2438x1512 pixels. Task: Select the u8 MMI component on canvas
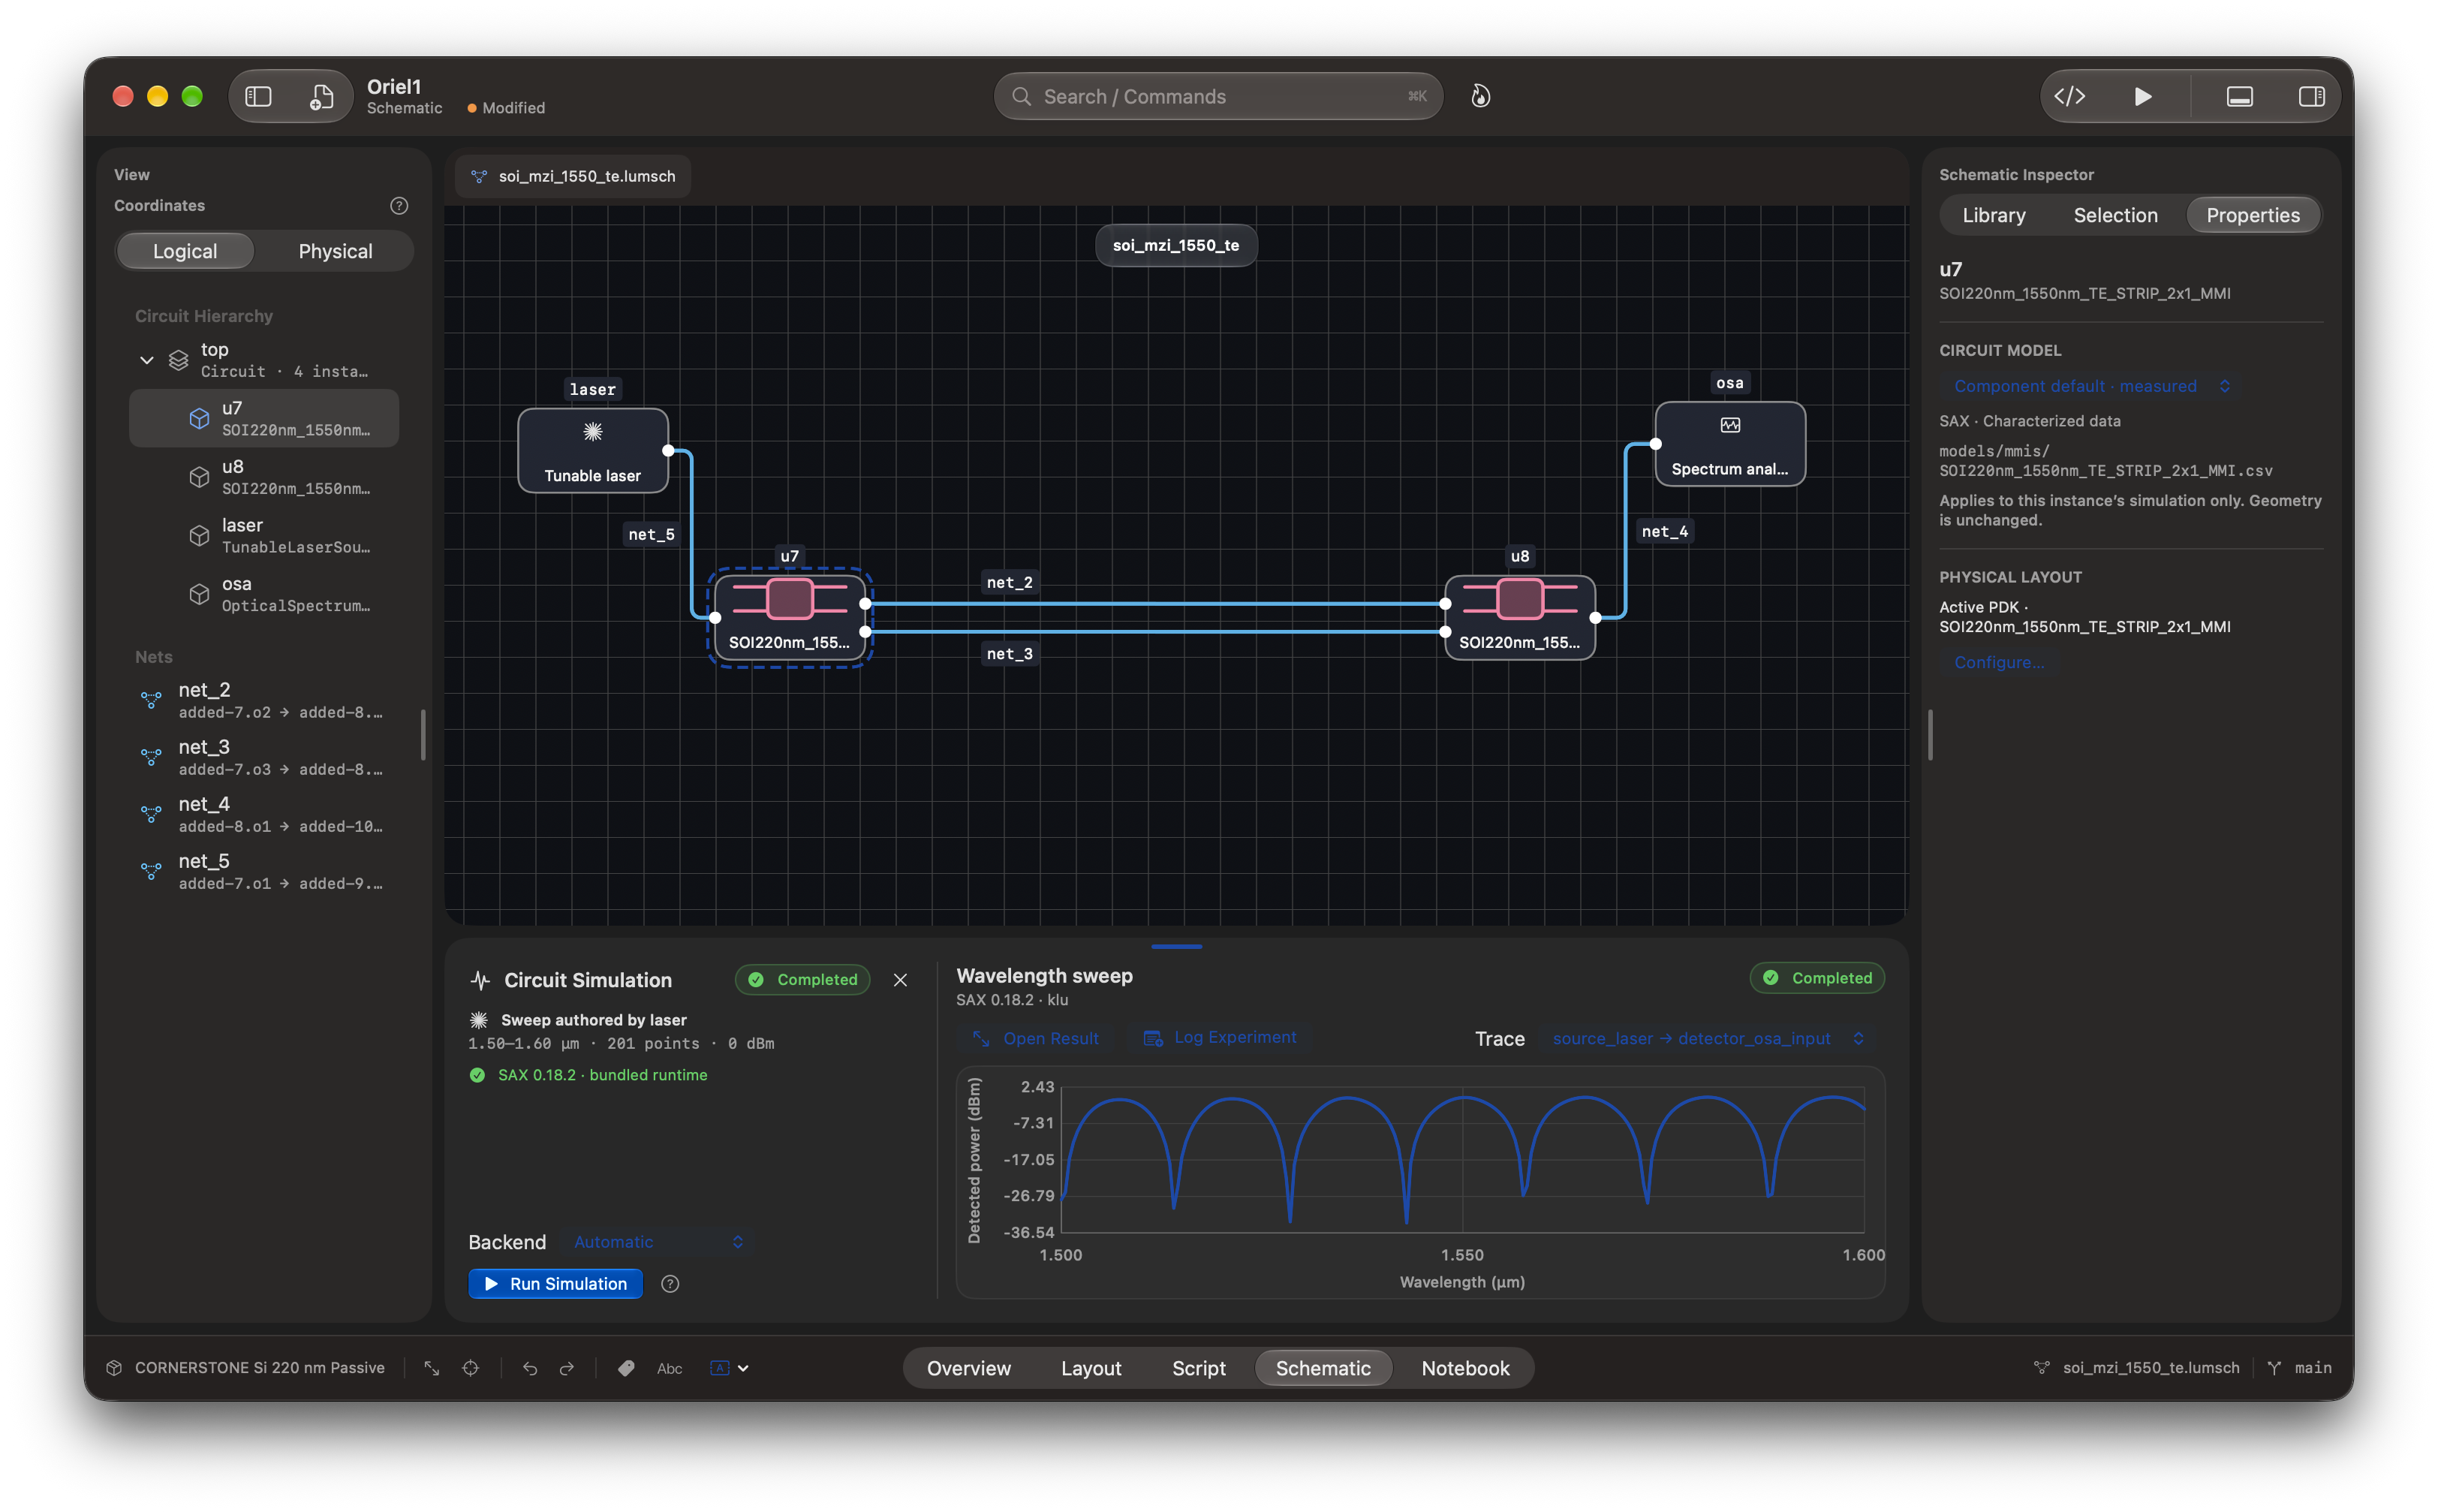point(1519,617)
